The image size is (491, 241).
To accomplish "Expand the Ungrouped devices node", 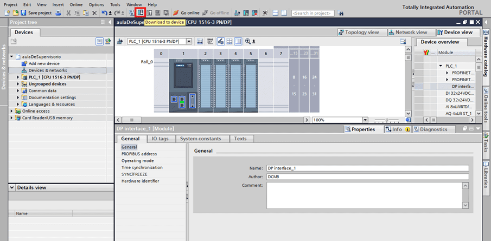I will click(18, 84).
